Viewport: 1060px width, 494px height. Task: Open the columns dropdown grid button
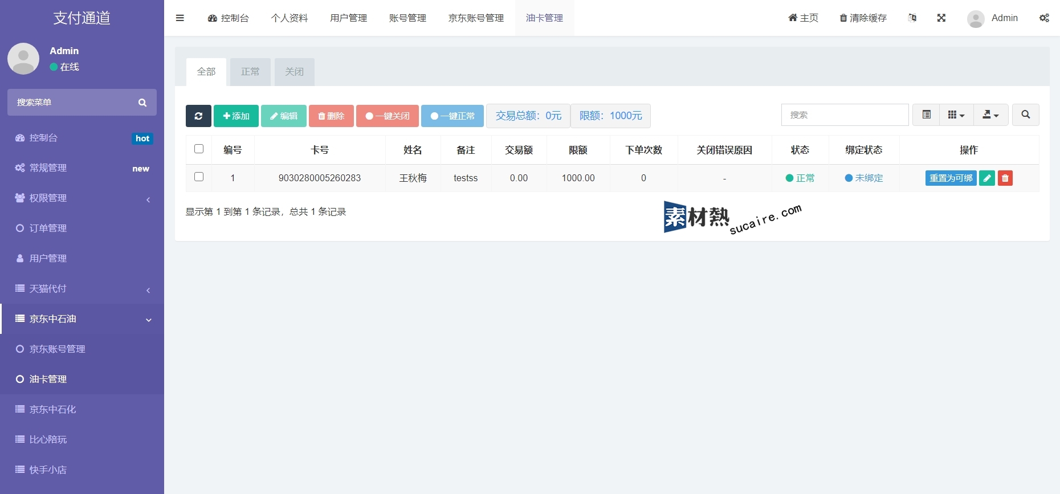[956, 115]
